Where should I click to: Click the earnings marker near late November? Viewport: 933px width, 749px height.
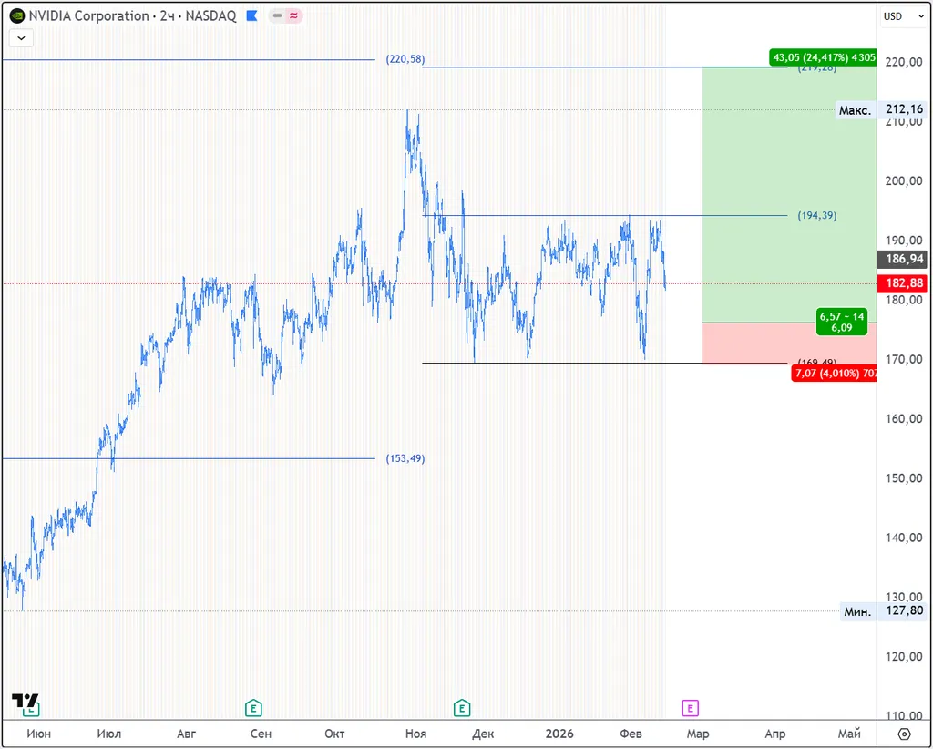[463, 708]
